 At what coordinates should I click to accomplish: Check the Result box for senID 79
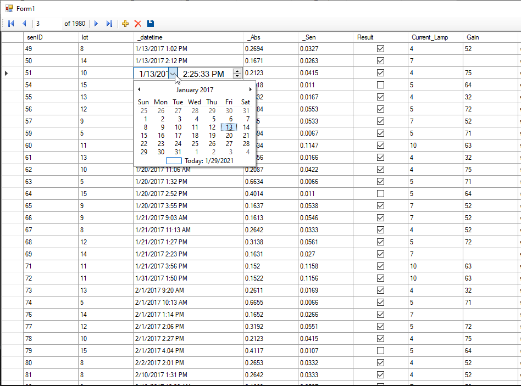click(x=380, y=351)
